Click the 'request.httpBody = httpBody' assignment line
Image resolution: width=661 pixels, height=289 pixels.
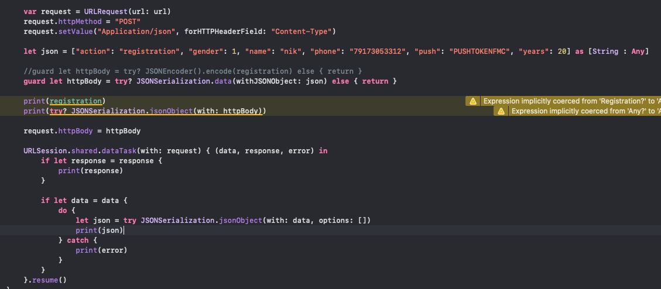(82, 131)
